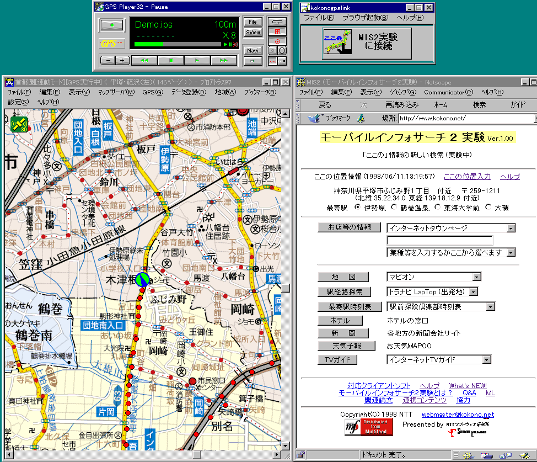Screen dimensions: 537x462
Task: Expand the マピオン map service dropdown
Action: 476,277
